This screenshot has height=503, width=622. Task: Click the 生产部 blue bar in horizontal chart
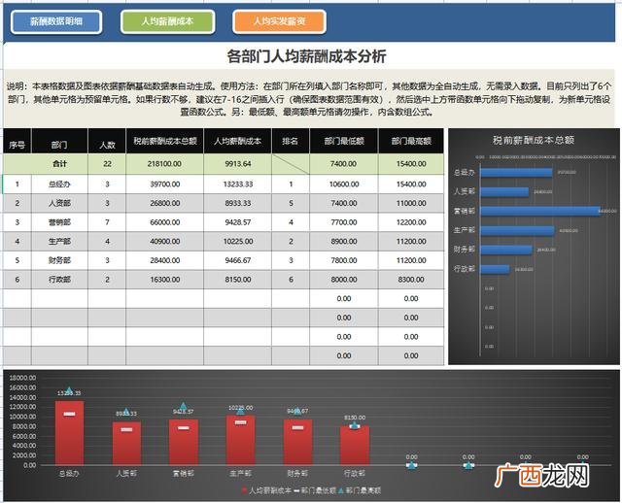coord(517,230)
